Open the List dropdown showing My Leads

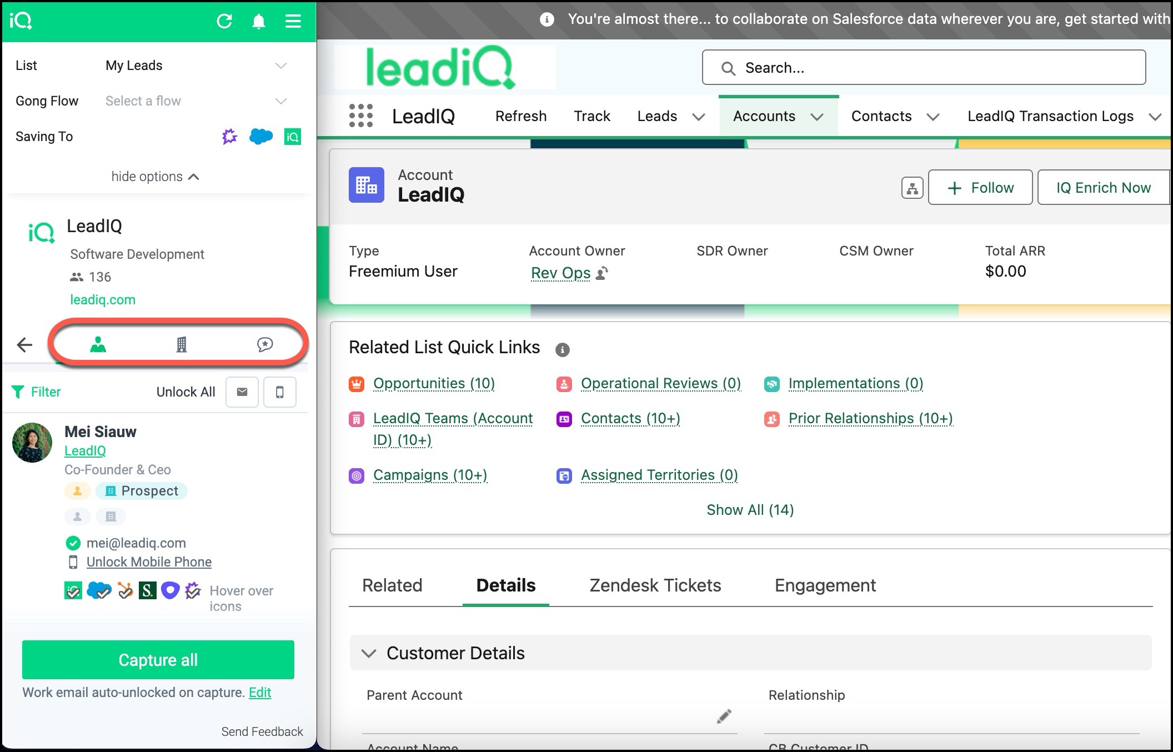click(196, 66)
